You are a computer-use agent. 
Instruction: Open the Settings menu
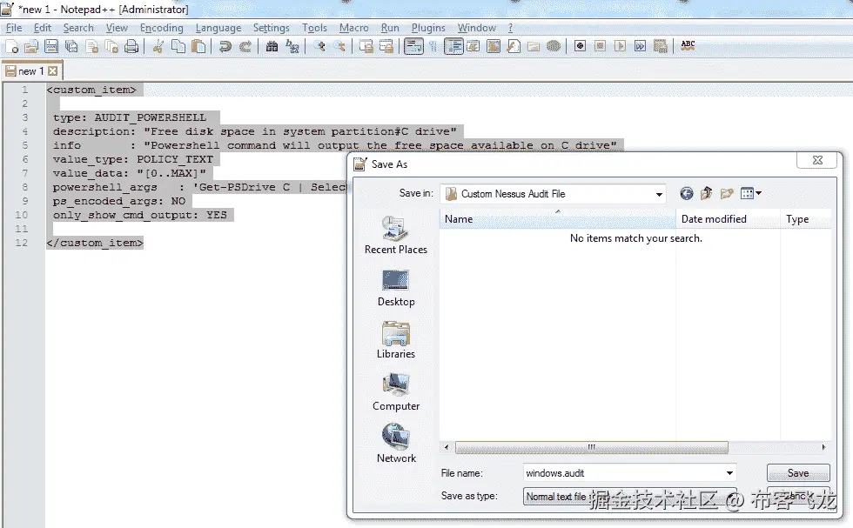pyautogui.click(x=271, y=28)
